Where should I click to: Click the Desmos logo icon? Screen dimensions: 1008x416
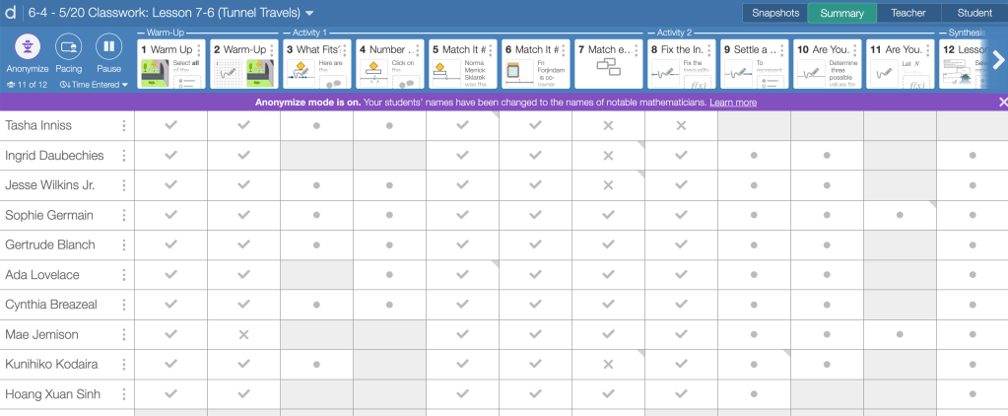point(11,13)
